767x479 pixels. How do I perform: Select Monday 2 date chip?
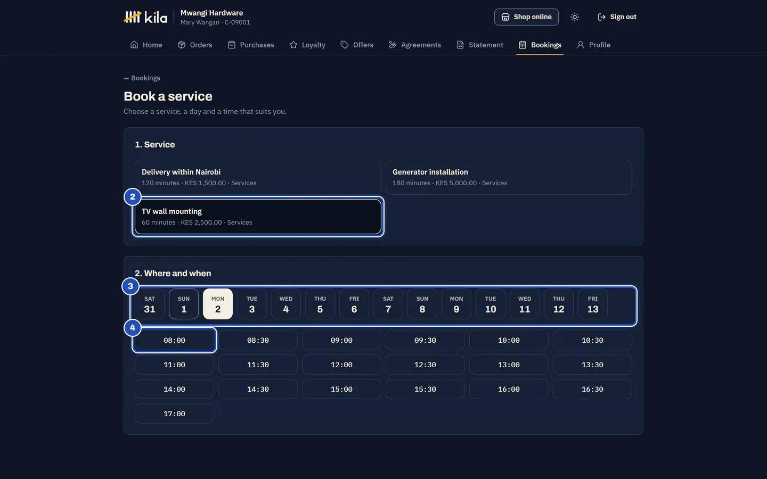coord(218,304)
